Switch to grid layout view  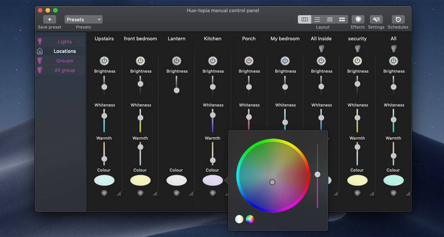click(x=342, y=20)
